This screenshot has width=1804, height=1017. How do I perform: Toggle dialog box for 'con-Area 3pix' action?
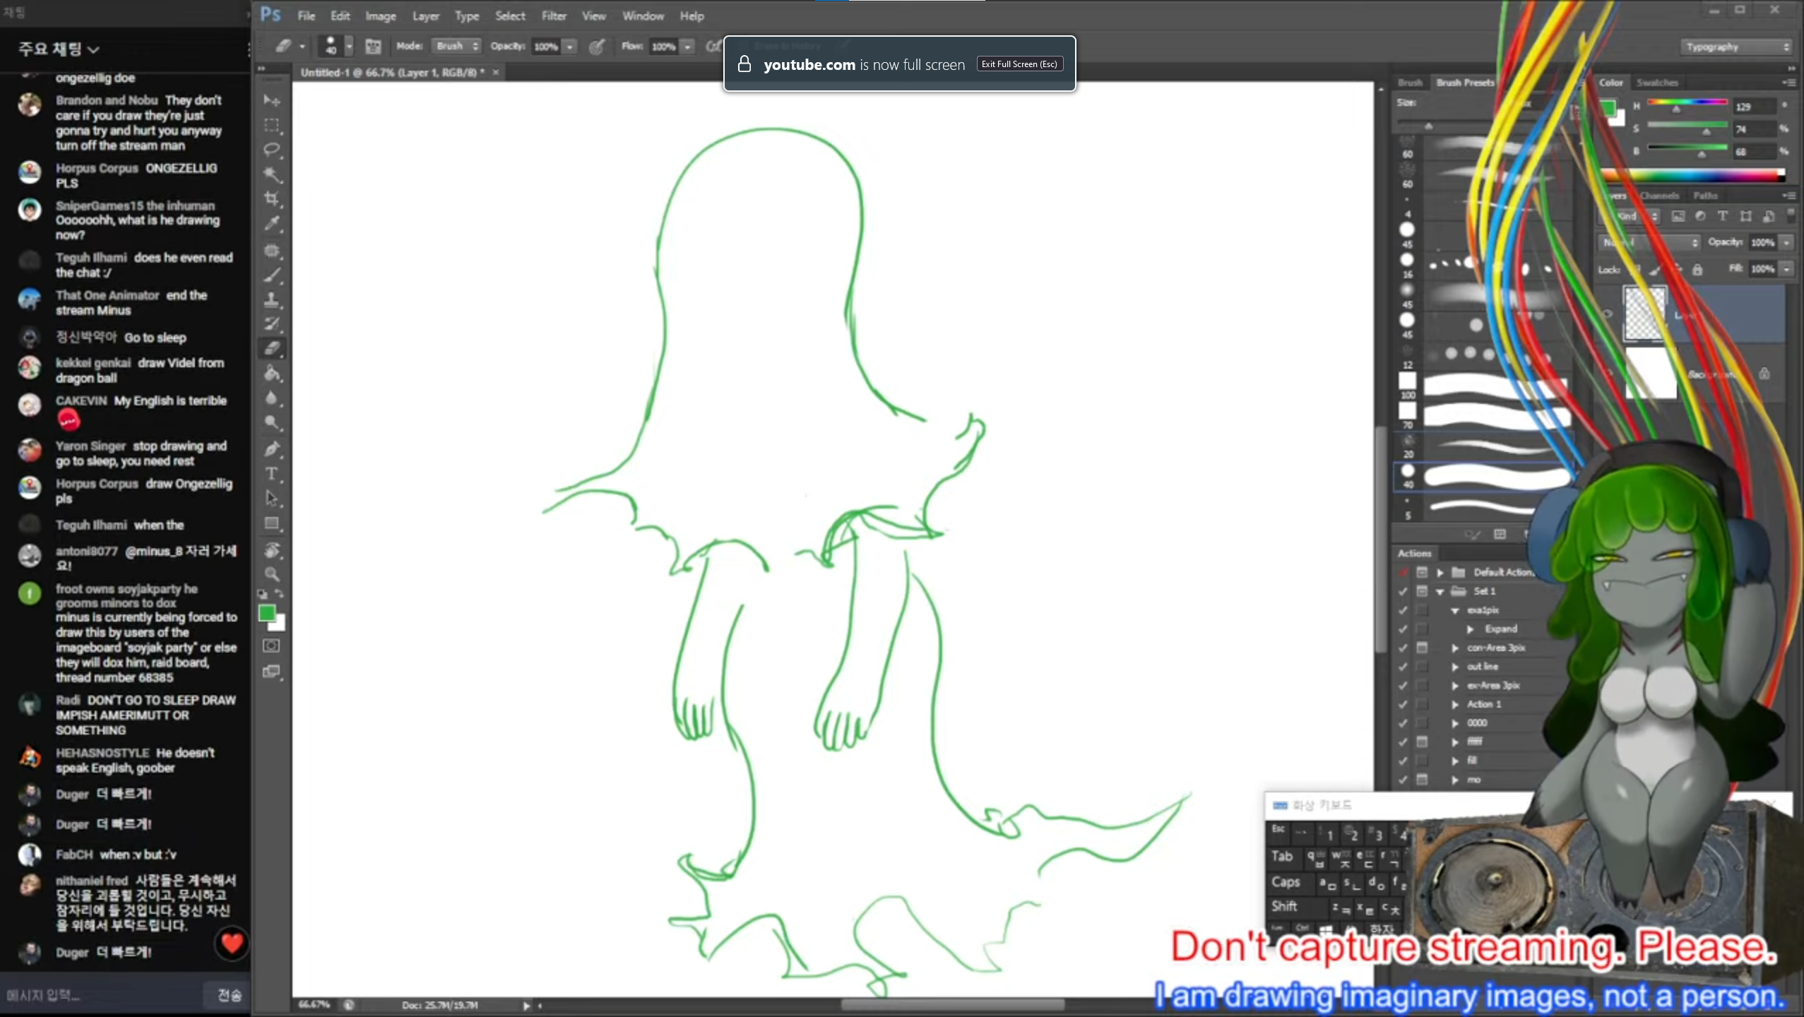pos(1422,648)
